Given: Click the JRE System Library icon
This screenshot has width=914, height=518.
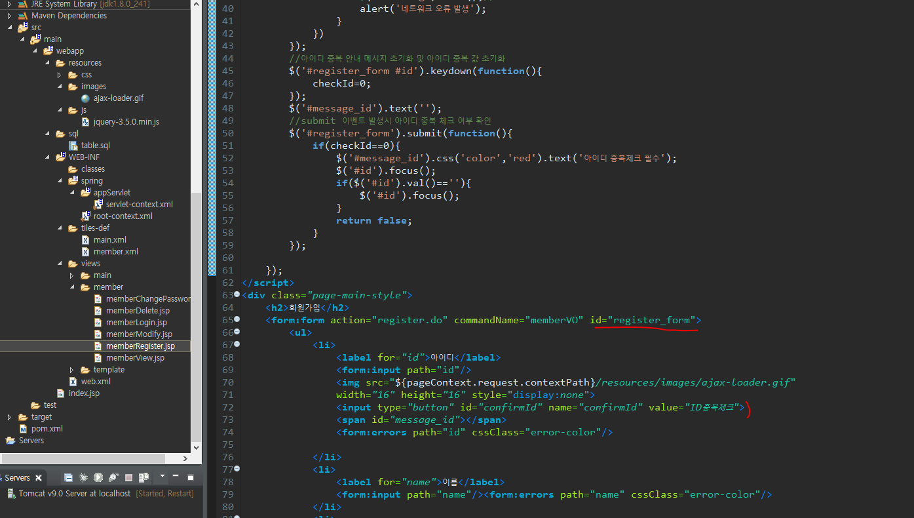Looking at the screenshot, I should [x=23, y=4].
